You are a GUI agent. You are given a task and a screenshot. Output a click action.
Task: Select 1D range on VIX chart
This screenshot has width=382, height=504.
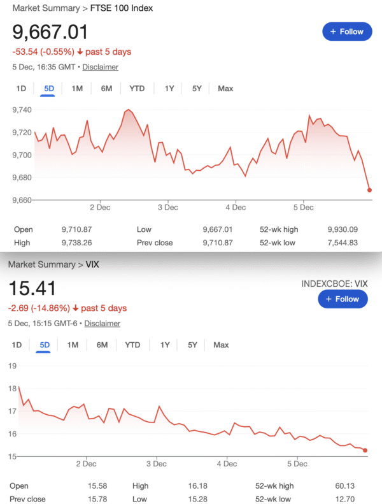pyautogui.click(x=17, y=345)
